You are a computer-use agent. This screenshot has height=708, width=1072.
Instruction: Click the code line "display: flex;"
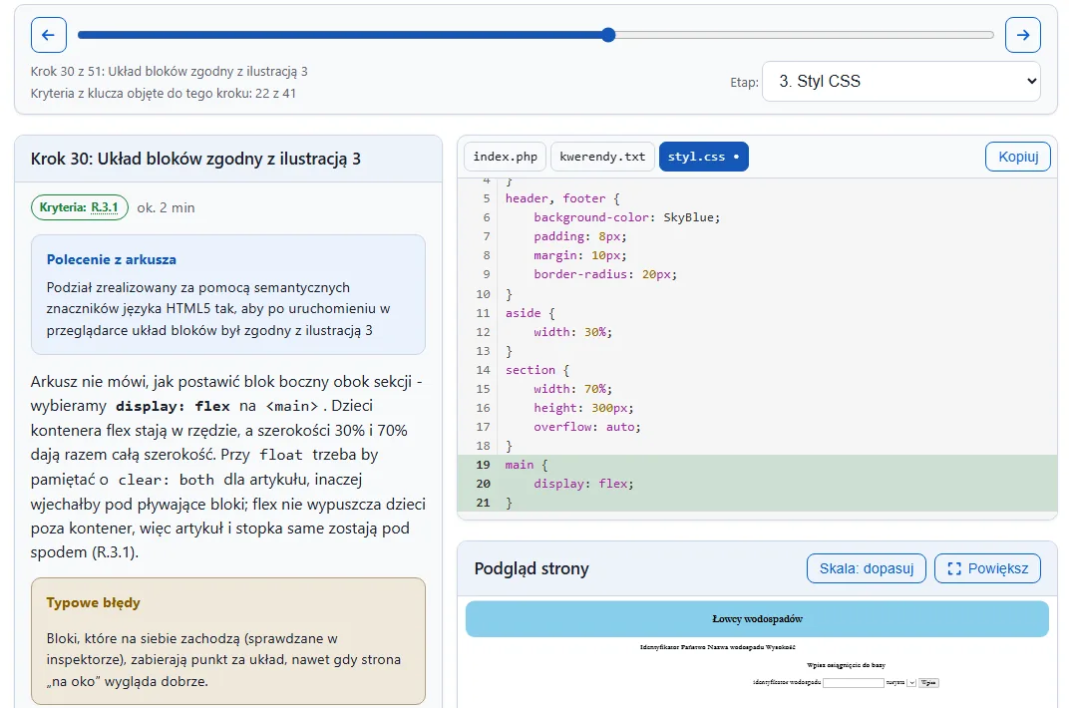click(583, 484)
